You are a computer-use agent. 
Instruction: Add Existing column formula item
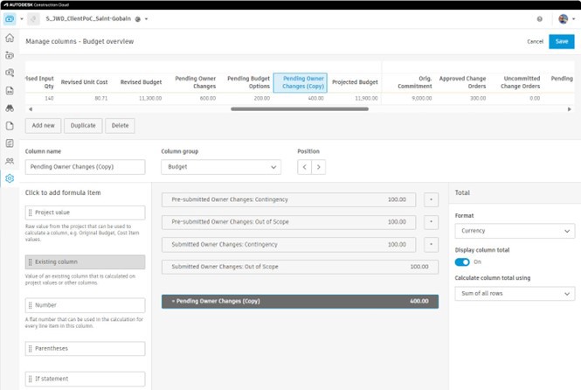click(86, 262)
